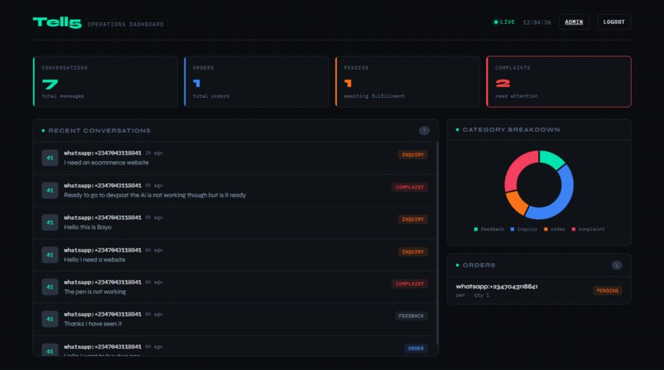This screenshot has width=664, height=370.
Task: Click the inquiry legend entry
Action: tap(524, 229)
